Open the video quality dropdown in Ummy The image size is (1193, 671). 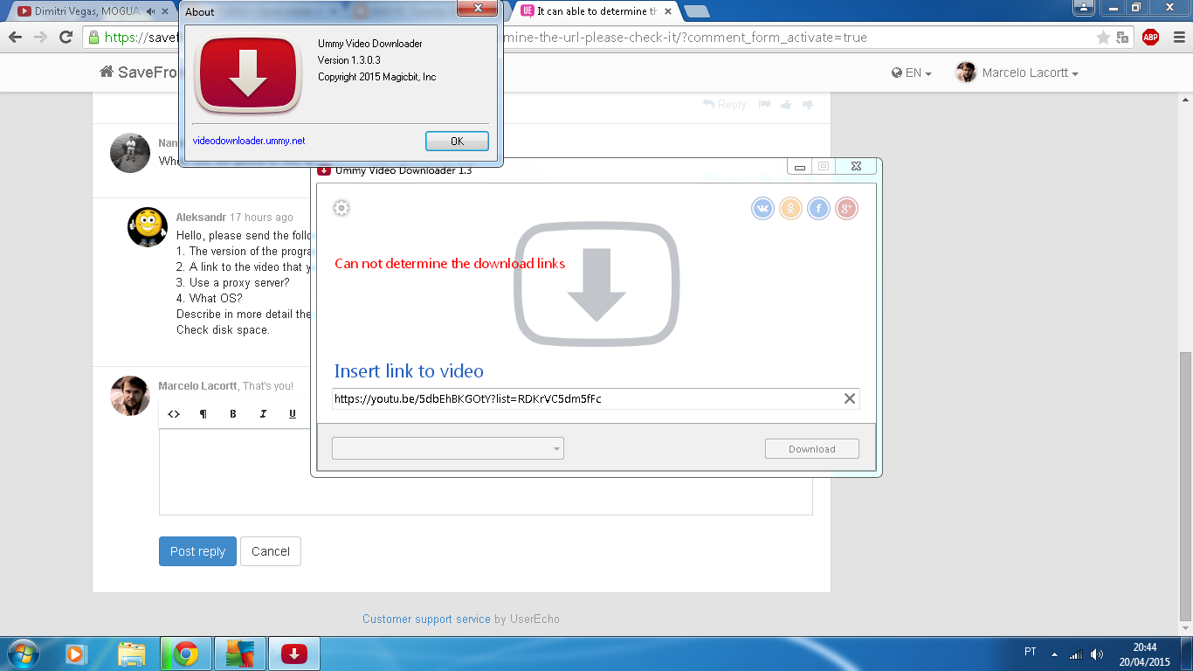448,448
